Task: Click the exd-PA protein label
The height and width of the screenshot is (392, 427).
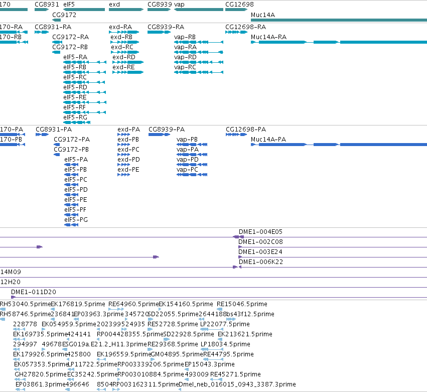Action: tap(129, 129)
